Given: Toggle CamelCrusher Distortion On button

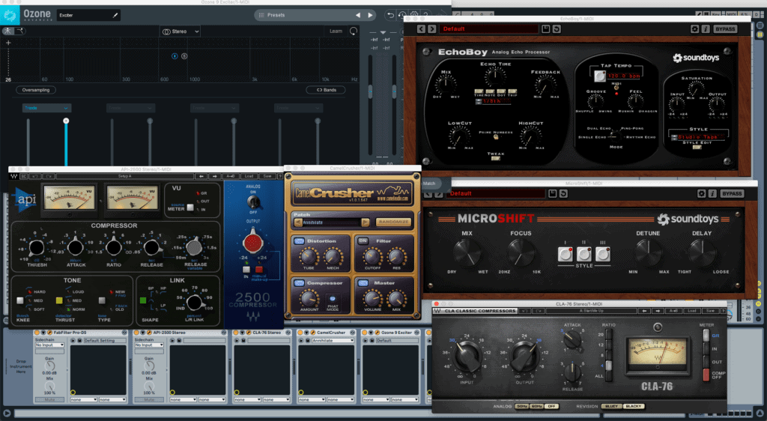Looking at the screenshot, I should [x=299, y=241].
